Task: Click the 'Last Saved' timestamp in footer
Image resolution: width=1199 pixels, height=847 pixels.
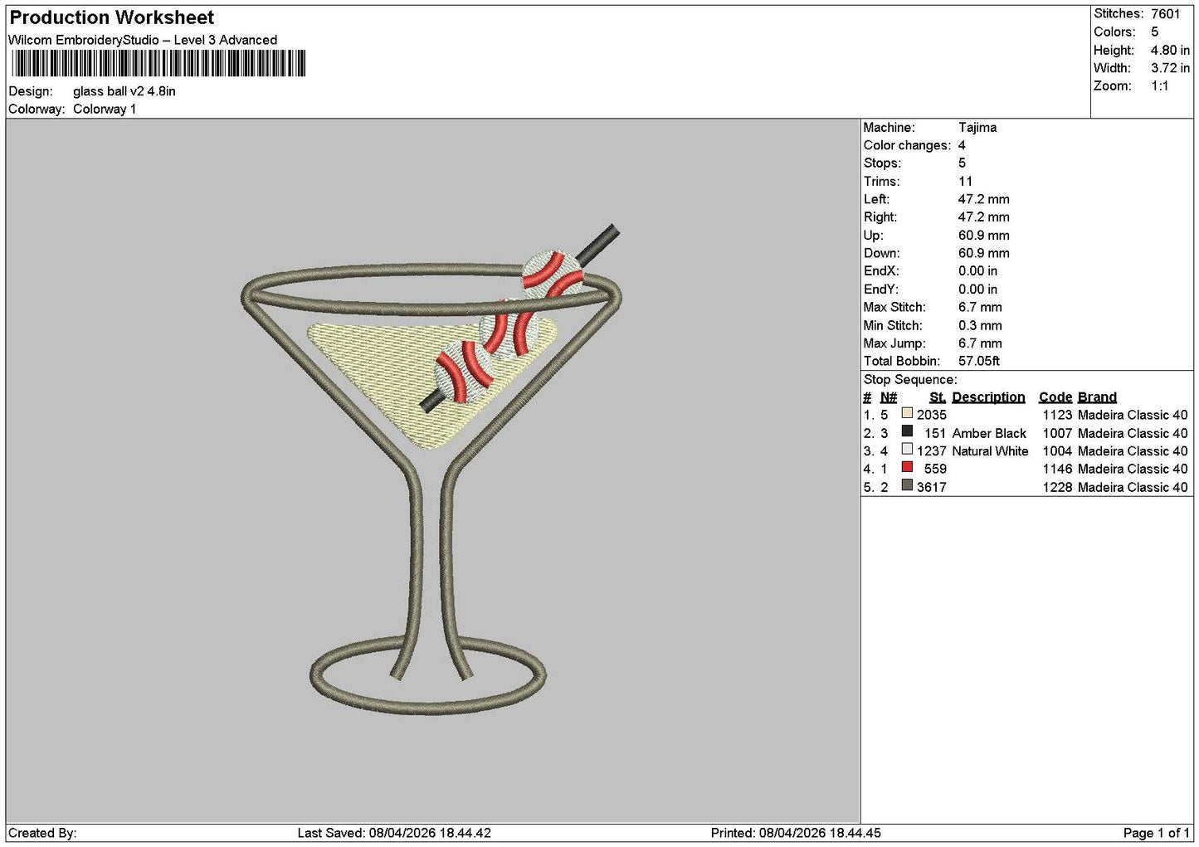Action: click(394, 833)
